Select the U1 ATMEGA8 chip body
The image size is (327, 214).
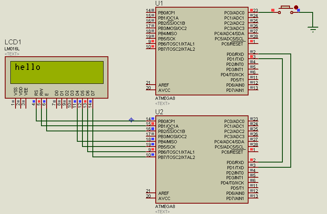click(202, 51)
